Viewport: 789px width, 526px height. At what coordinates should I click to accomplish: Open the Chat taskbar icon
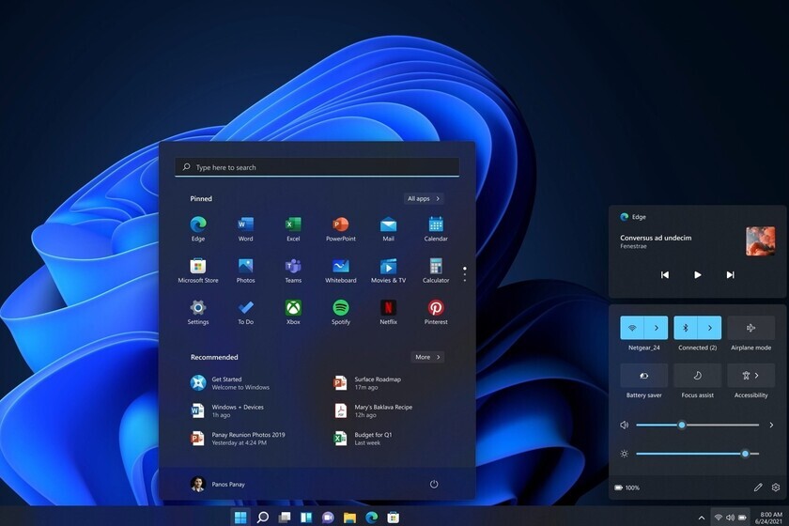(x=328, y=517)
